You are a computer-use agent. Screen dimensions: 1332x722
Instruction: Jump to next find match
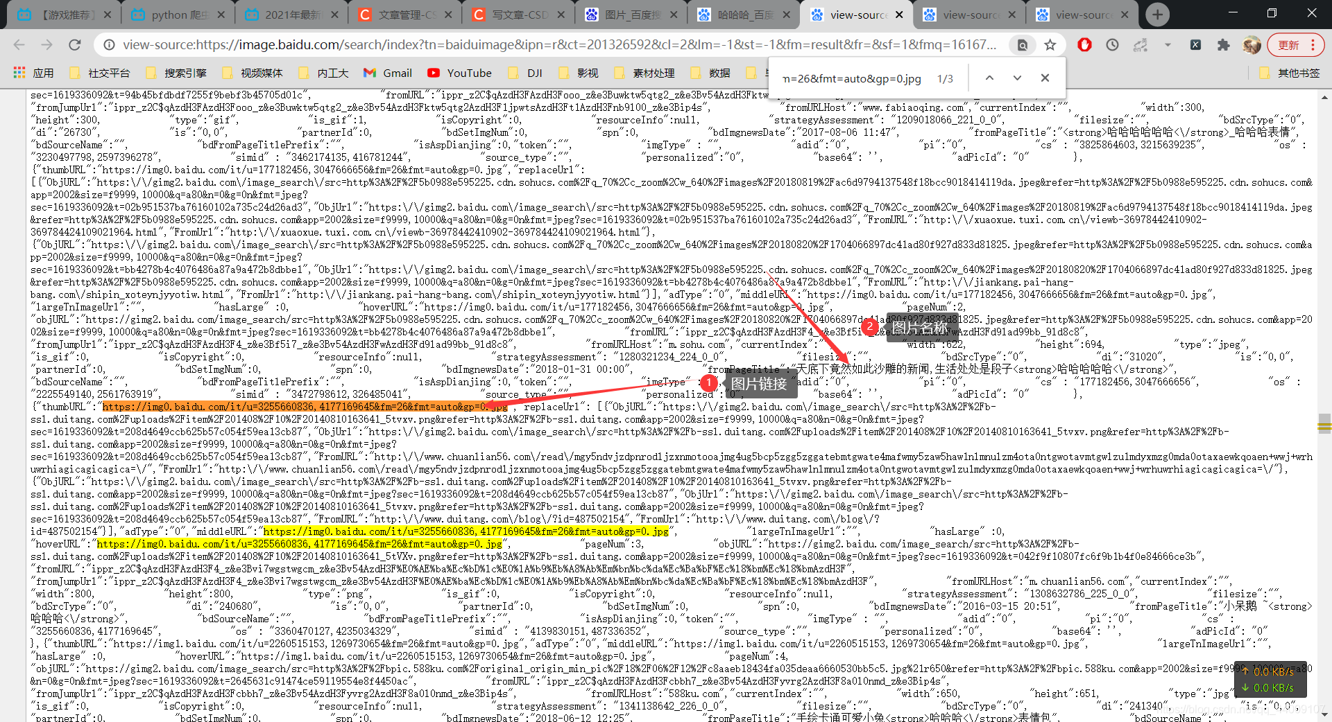[x=1017, y=78]
